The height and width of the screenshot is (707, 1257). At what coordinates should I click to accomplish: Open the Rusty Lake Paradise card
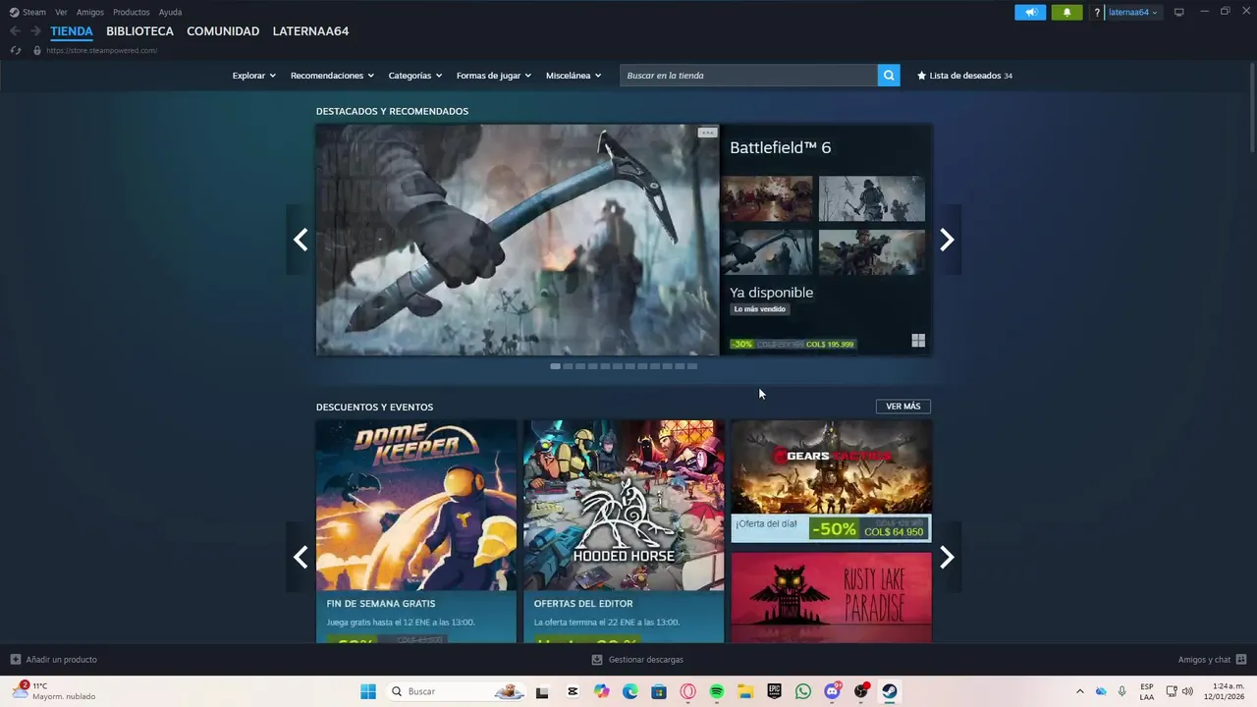pos(831,597)
